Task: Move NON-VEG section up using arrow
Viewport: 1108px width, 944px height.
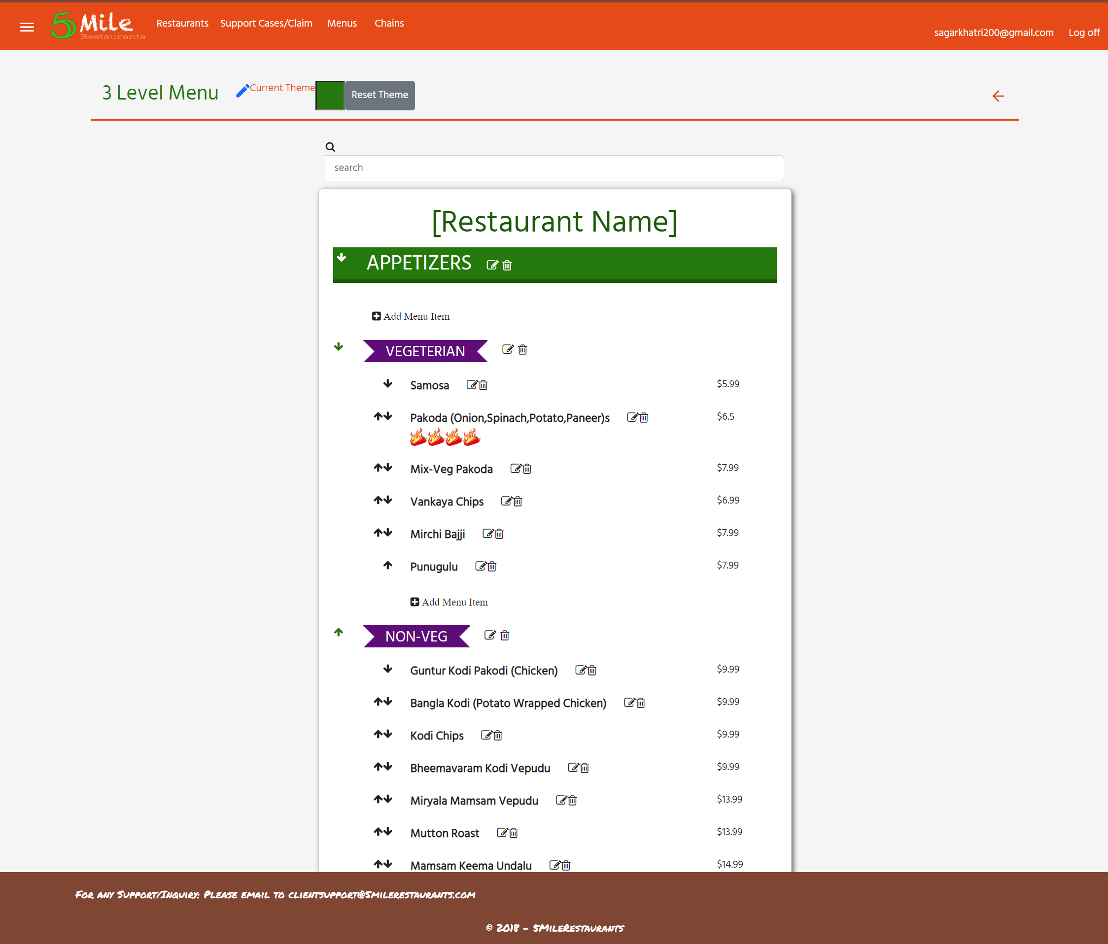Action: click(x=339, y=635)
